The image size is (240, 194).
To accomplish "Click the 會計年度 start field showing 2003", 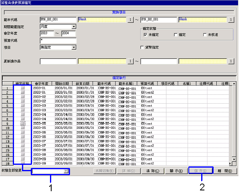I will (x=47, y=33).
